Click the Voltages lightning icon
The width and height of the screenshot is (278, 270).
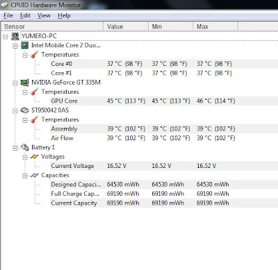pyautogui.click(x=34, y=157)
